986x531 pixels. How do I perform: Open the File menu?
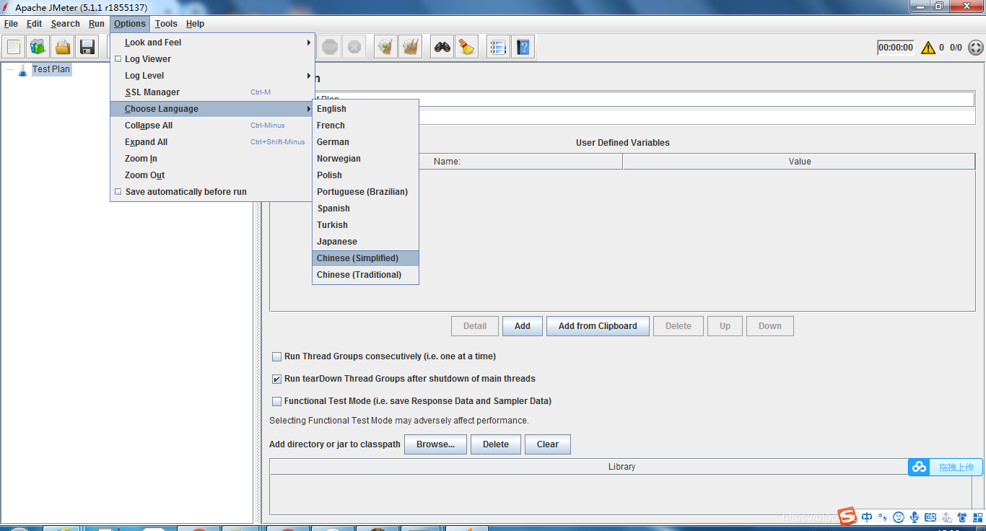11,24
